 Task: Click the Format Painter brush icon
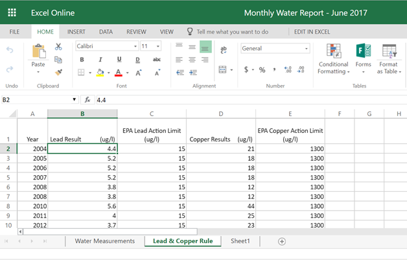[x=58, y=73]
